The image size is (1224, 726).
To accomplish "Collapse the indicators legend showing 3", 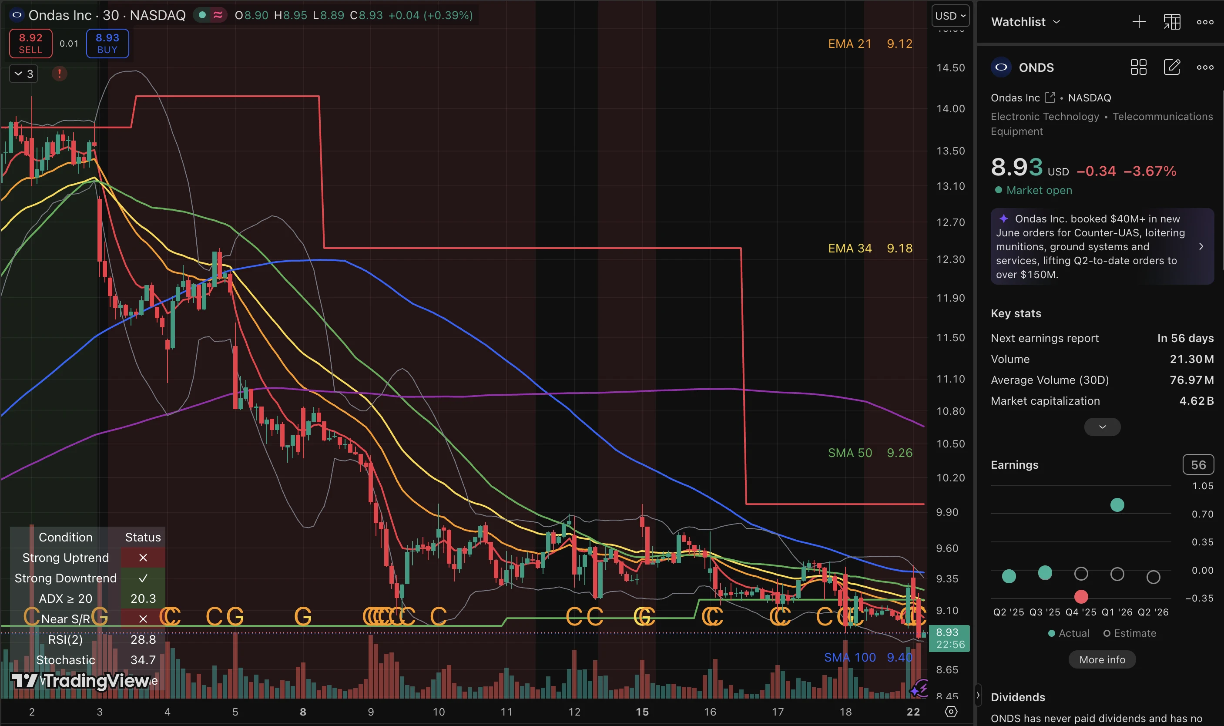I will (x=23, y=74).
